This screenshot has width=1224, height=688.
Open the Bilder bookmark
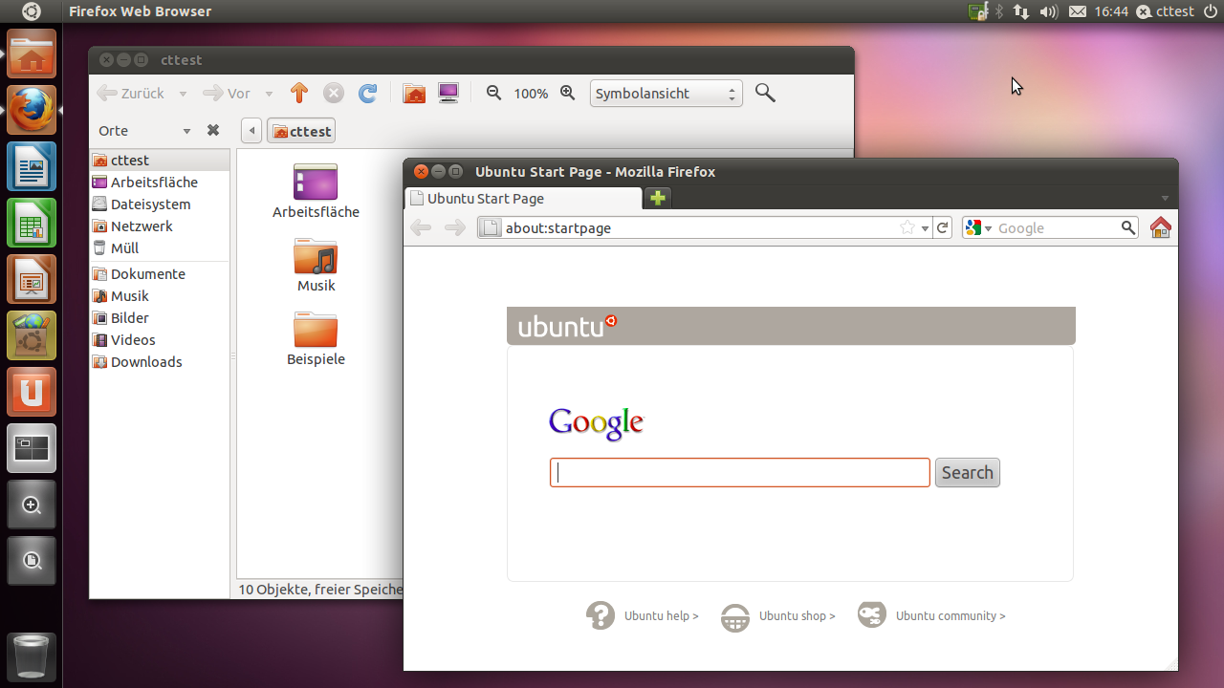point(160,318)
